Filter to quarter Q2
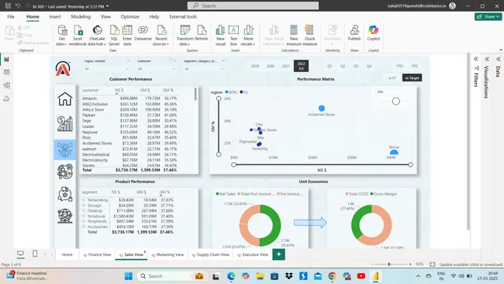This screenshot has height=284, width=504. (x=343, y=66)
